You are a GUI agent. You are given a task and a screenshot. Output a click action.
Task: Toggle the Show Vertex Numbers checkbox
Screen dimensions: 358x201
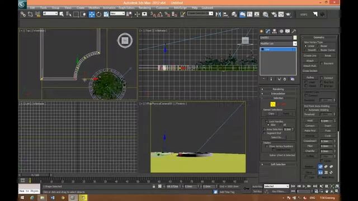point(266,146)
